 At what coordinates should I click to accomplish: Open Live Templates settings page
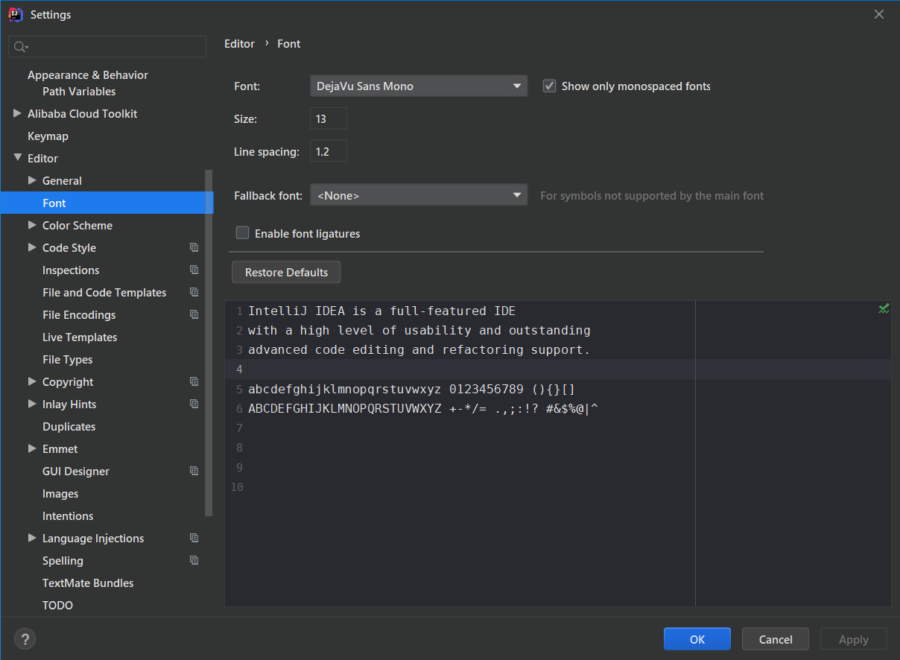80,337
